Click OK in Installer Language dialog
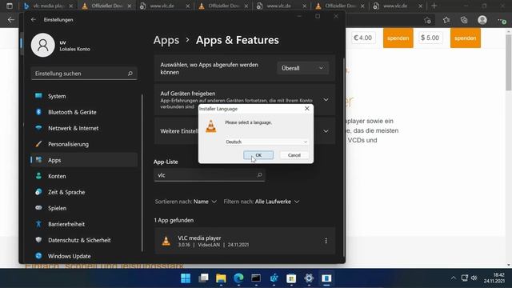The width and height of the screenshot is (512, 288). 258,155
